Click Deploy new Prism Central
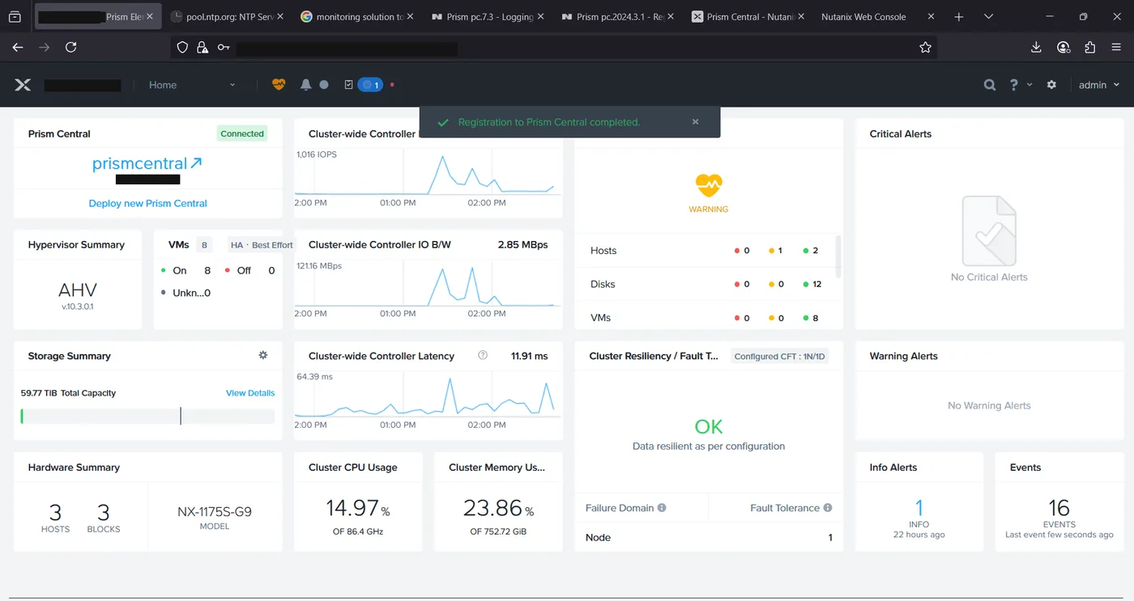The image size is (1134, 601). 147,203
